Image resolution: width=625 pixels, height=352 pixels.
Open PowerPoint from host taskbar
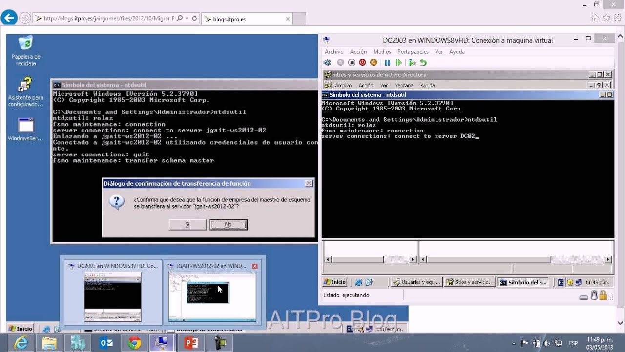191,343
